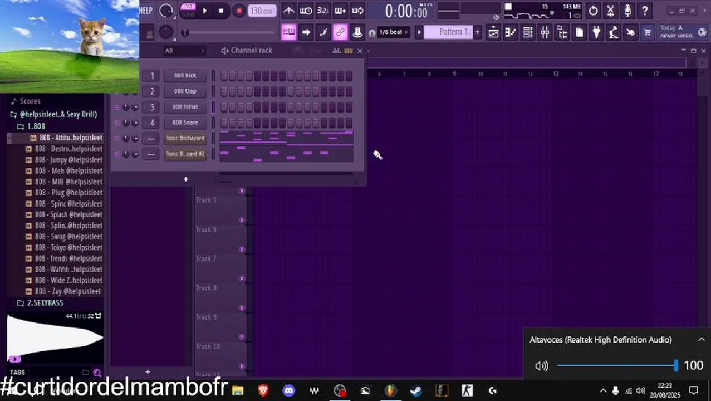This screenshot has width=711, height=401.
Task: Toggle loop recording icon
Action: point(357,11)
